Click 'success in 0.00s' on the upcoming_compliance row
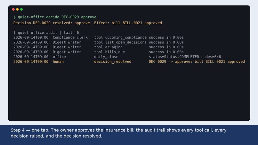This screenshot has width=258, height=145. tap(166, 37)
